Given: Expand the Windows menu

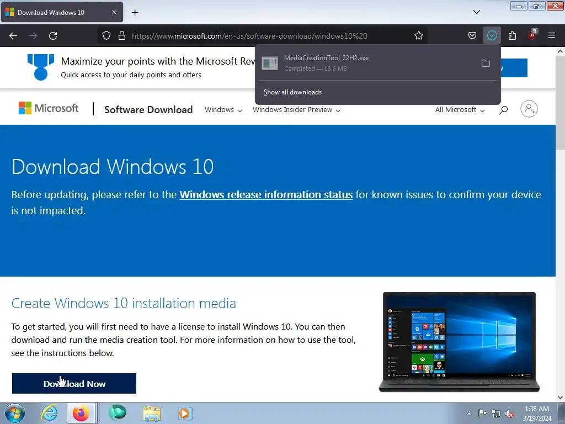Looking at the screenshot, I should coord(223,110).
